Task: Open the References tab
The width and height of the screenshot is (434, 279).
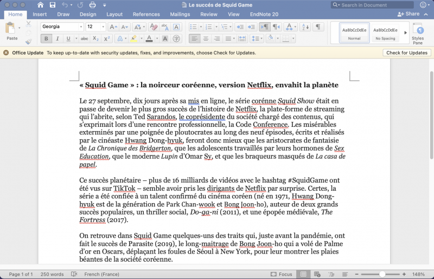Action: 146,15
